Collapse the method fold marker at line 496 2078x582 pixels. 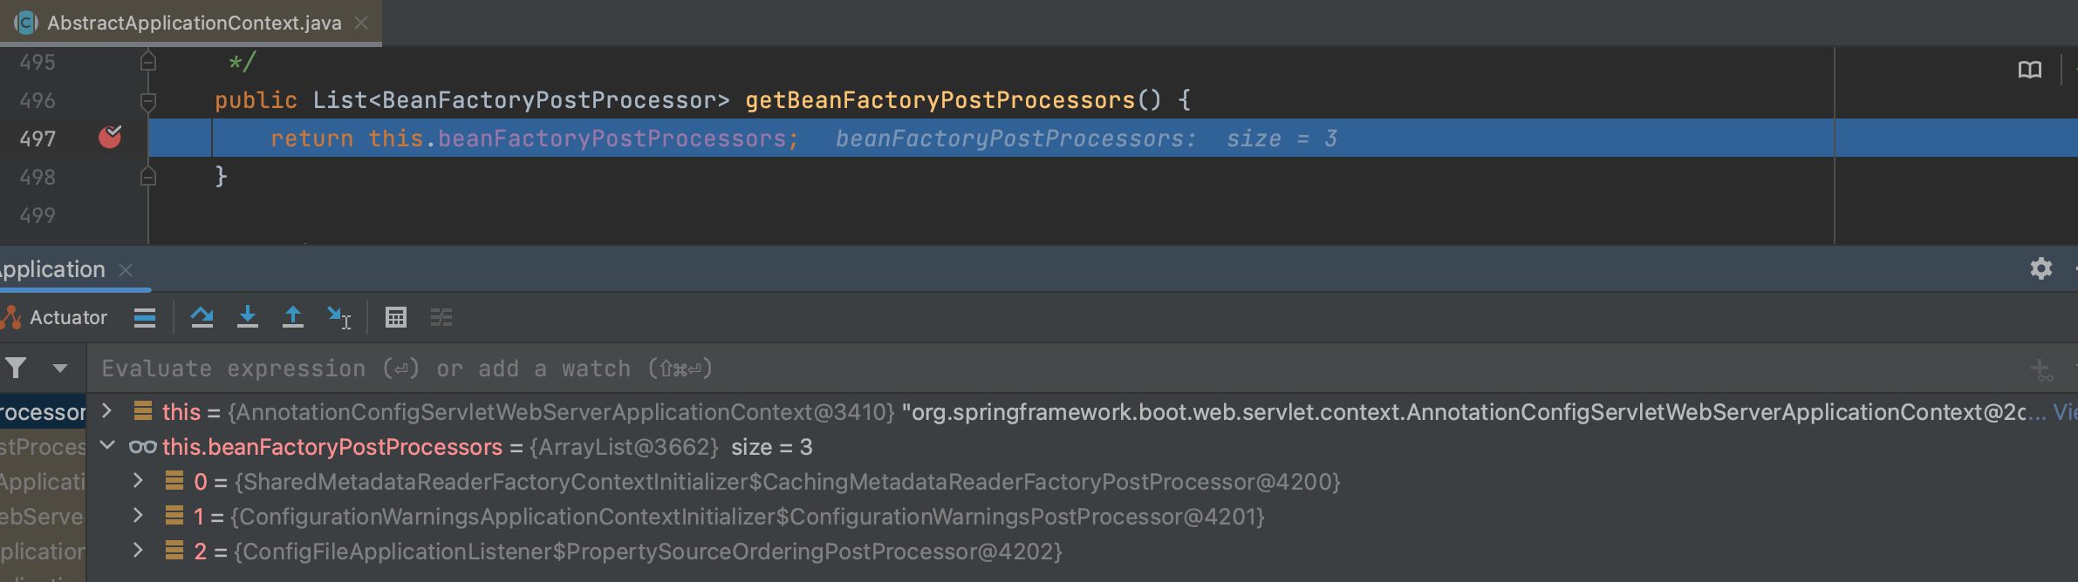point(148,101)
